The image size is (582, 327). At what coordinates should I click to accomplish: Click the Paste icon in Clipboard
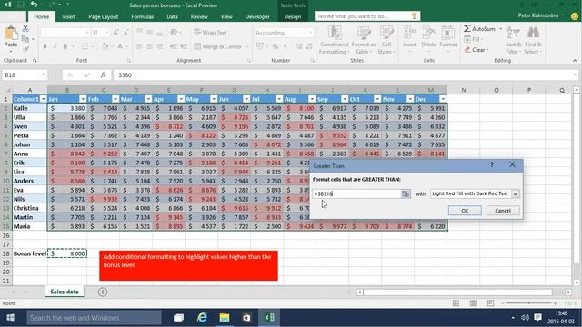(11, 36)
